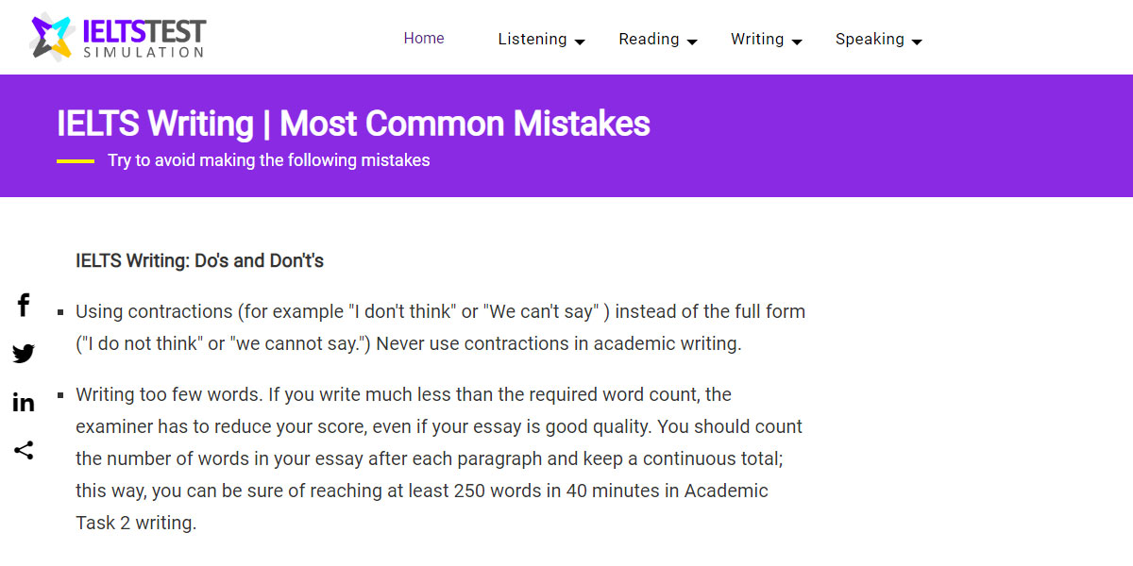Image resolution: width=1133 pixels, height=566 pixels.
Task: Open the Speaking section from the menu
Action: coord(871,39)
